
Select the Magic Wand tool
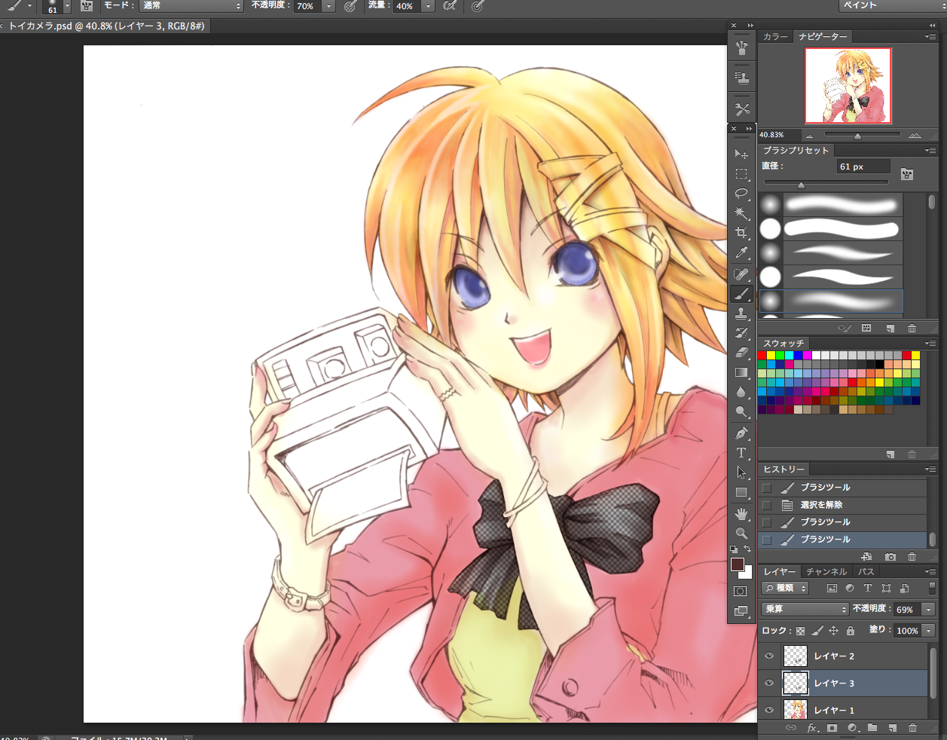tap(741, 213)
